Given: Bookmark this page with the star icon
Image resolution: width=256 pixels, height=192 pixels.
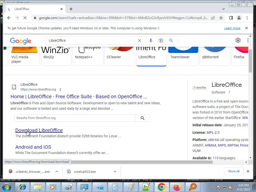Looking at the screenshot, I should tap(221, 18).
